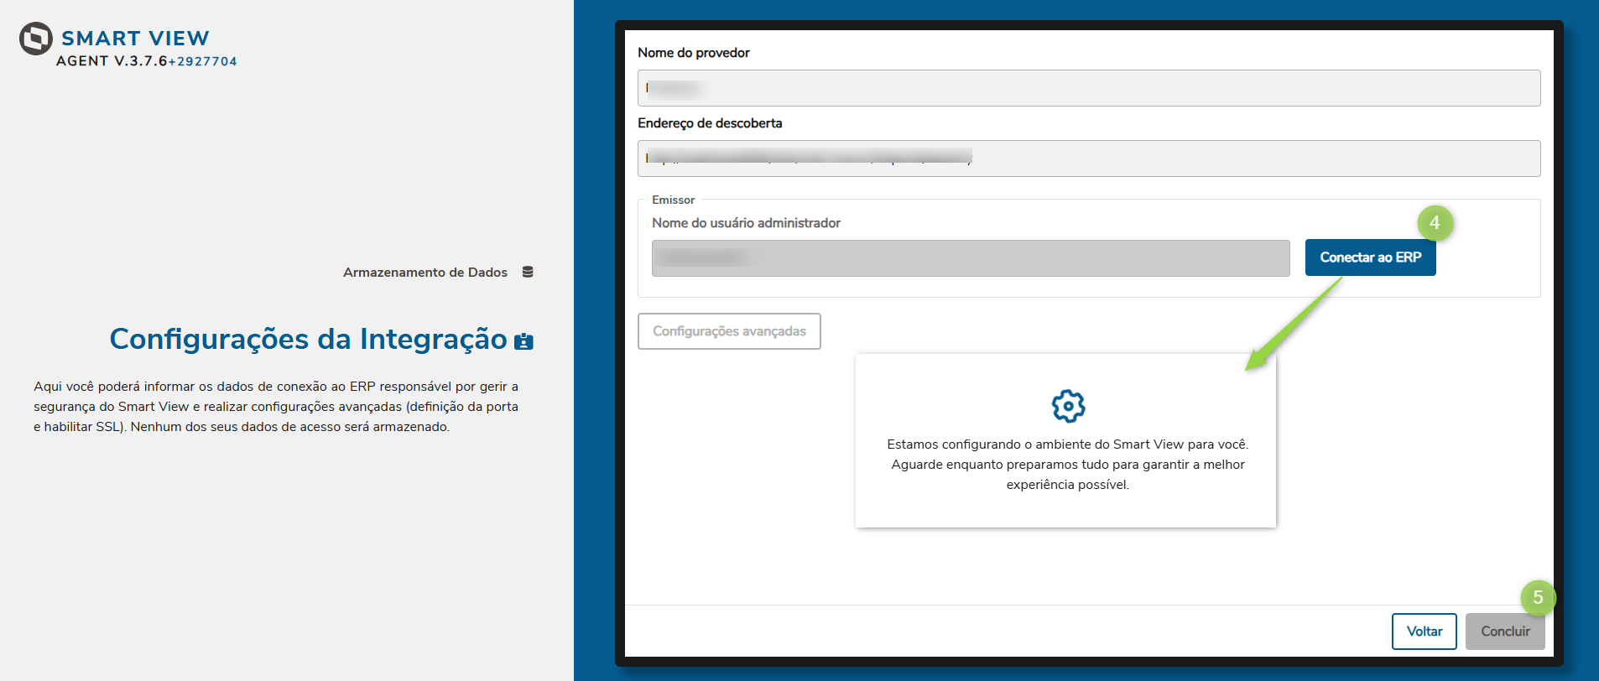Image resolution: width=1599 pixels, height=681 pixels.
Task: Go back with the Voltar button
Action: pyautogui.click(x=1424, y=632)
